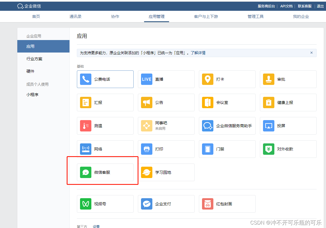Viewport: 326px width, 228px height.
Task: Click the 学习园地 planet icon
Action: coord(147,172)
